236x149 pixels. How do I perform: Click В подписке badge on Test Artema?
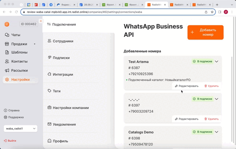coord(203,61)
